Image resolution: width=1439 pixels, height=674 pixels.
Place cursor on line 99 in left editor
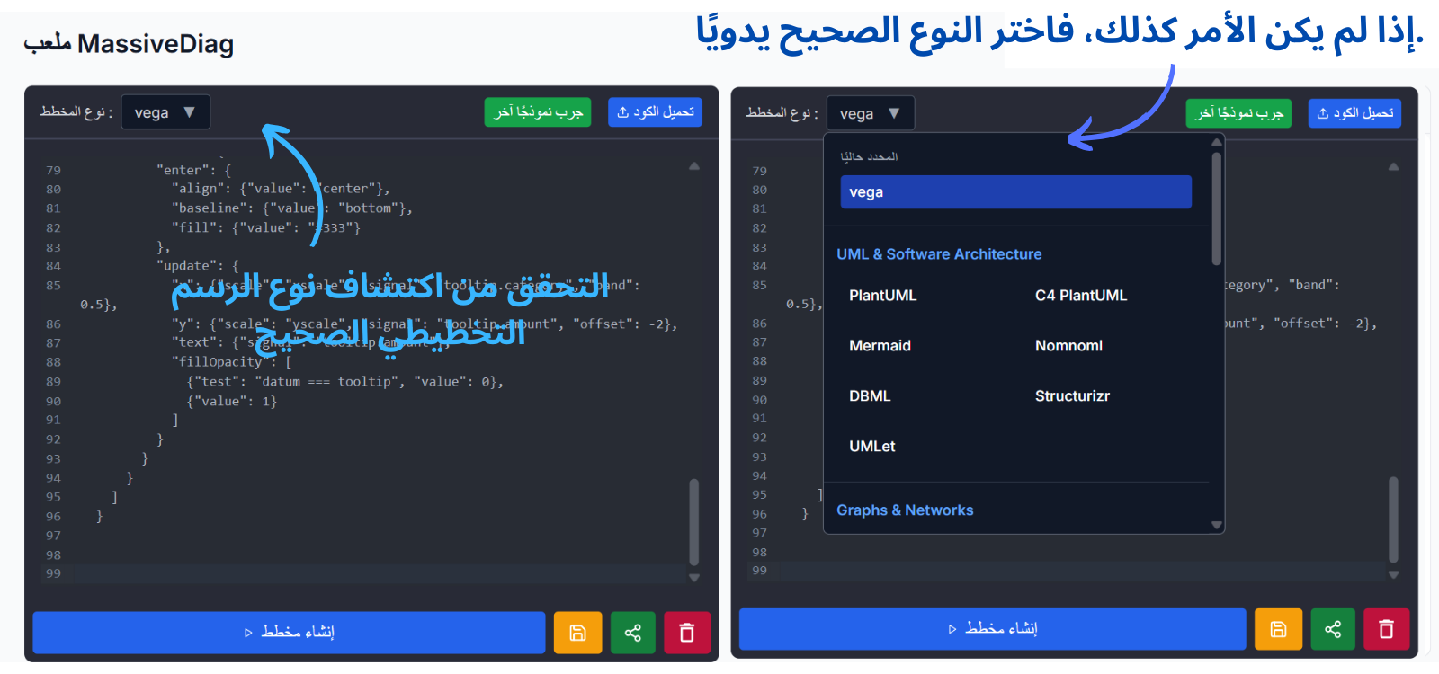tap(381, 574)
